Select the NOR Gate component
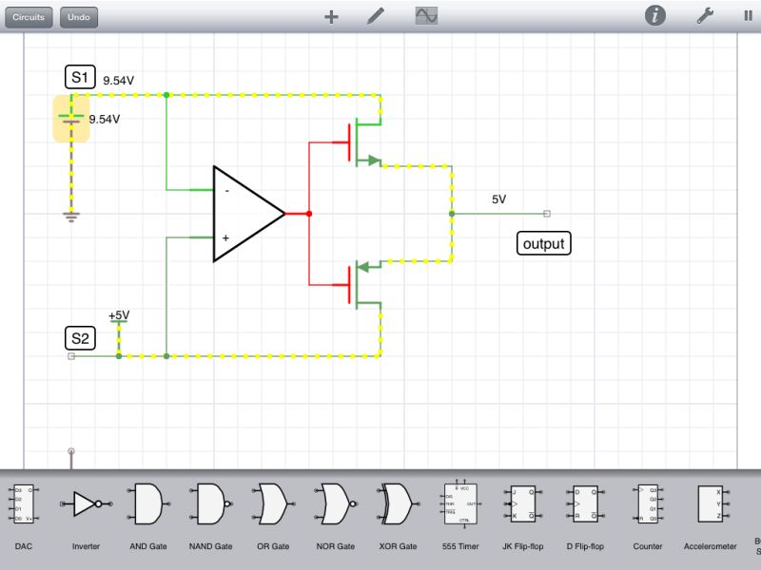761x570 pixels. click(335, 505)
